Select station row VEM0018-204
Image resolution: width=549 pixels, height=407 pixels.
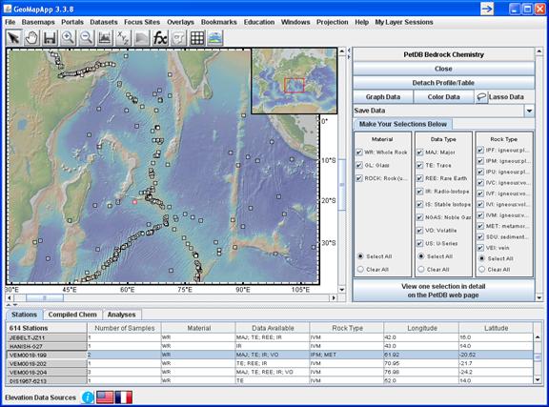270,372
